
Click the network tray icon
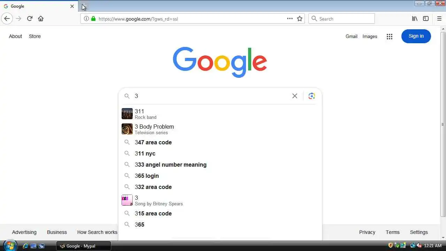point(413,245)
